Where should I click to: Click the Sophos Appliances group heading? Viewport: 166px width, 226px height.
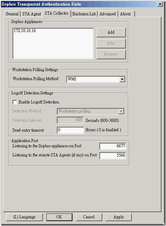(x=27, y=22)
